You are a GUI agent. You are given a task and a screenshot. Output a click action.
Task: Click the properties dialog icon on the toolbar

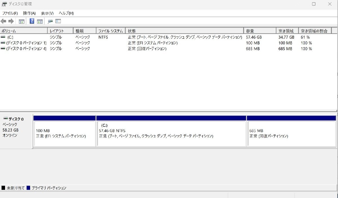[58, 21]
